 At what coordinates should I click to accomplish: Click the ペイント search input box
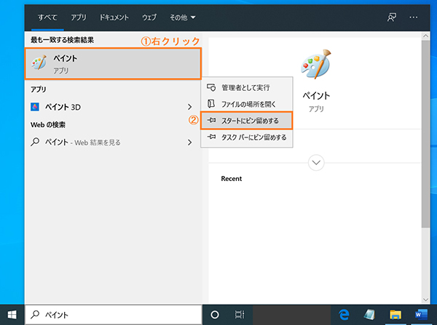coord(113,315)
